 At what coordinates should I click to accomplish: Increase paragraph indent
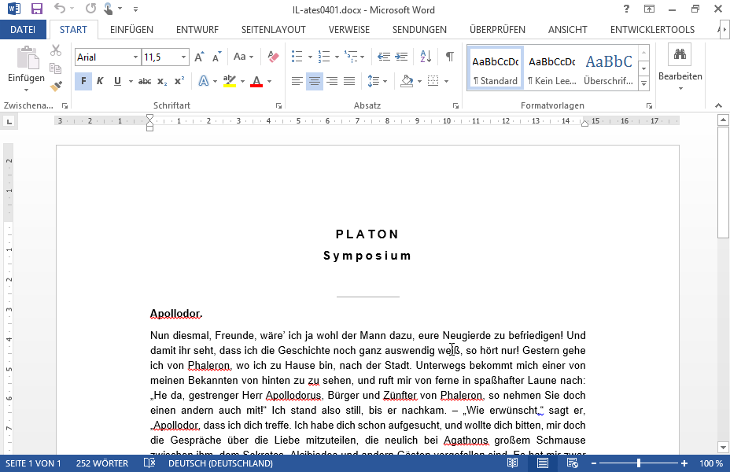(x=401, y=57)
